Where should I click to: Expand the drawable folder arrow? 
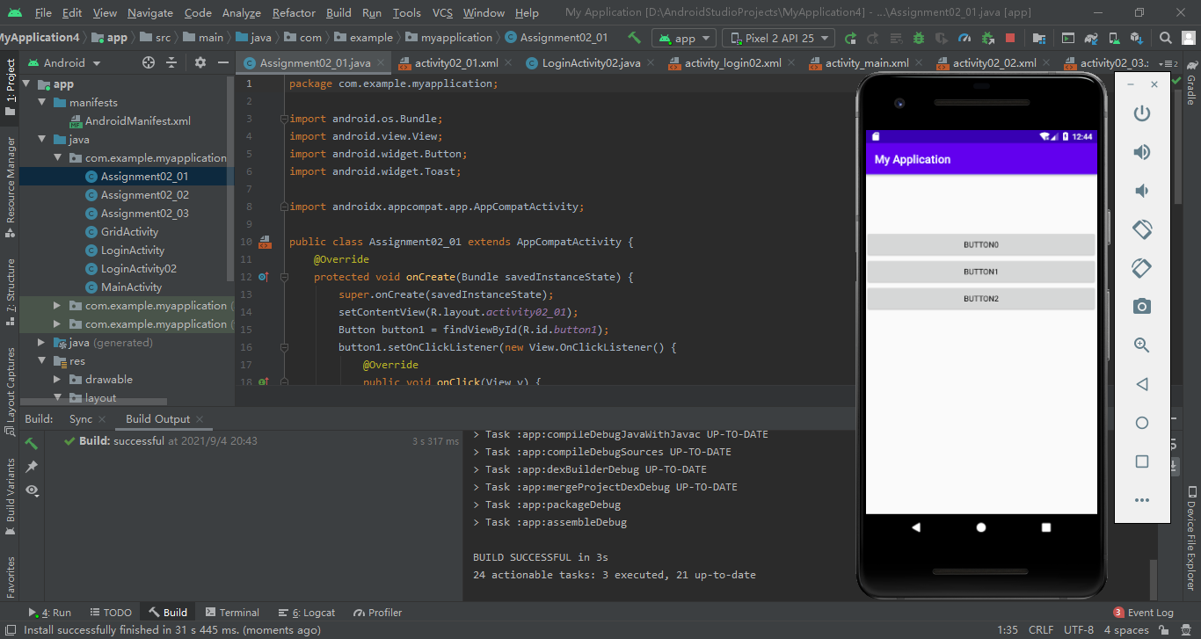(x=57, y=380)
